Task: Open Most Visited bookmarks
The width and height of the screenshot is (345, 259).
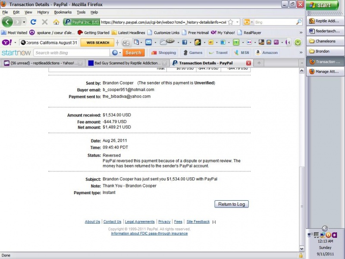Action: 14,33
